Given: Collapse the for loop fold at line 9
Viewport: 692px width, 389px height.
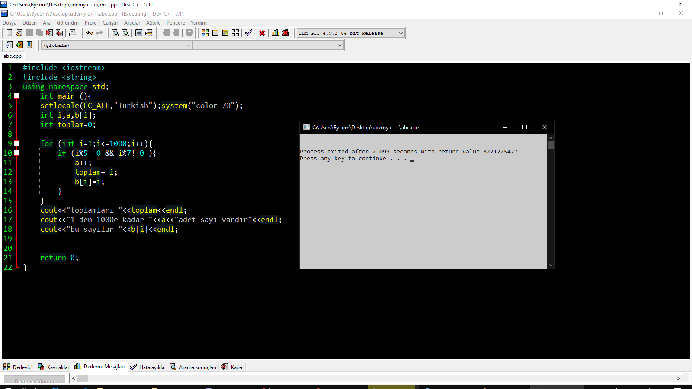Looking at the screenshot, I should 17,143.
